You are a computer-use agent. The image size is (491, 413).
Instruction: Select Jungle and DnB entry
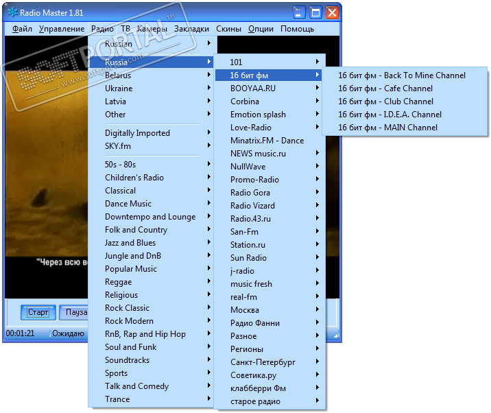point(152,256)
